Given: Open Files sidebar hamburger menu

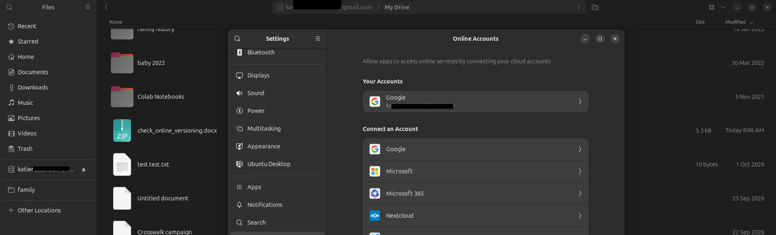Looking at the screenshot, I should click(x=87, y=8).
